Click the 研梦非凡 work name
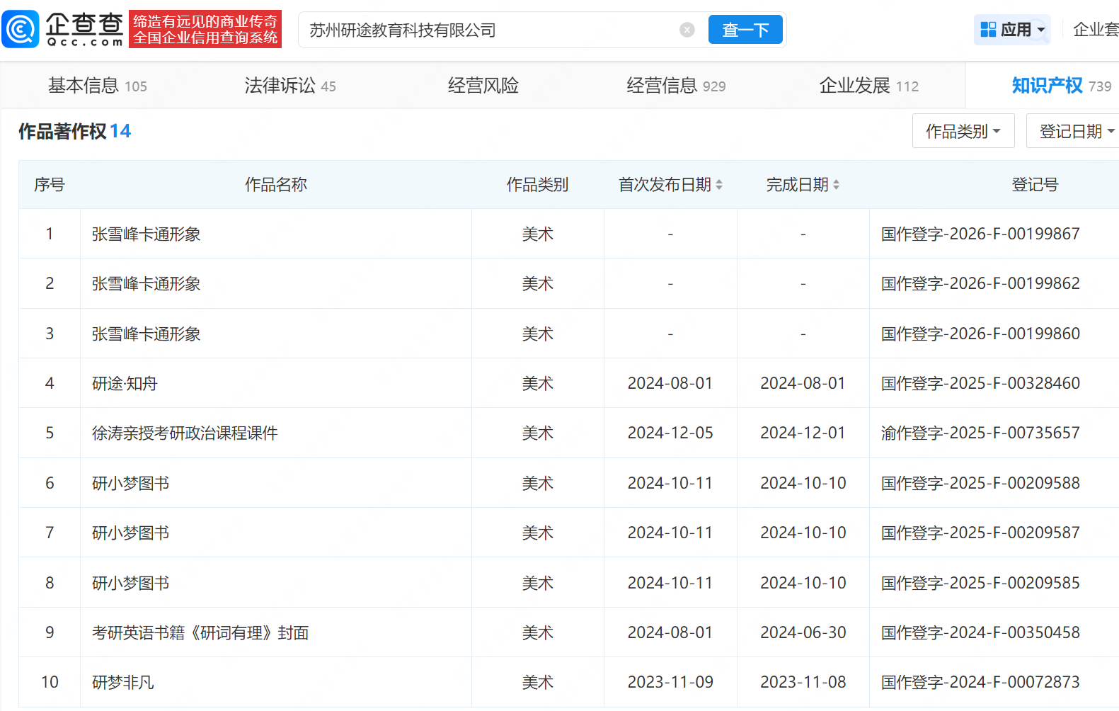Image resolution: width=1119 pixels, height=711 pixels. pyautogui.click(x=123, y=682)
